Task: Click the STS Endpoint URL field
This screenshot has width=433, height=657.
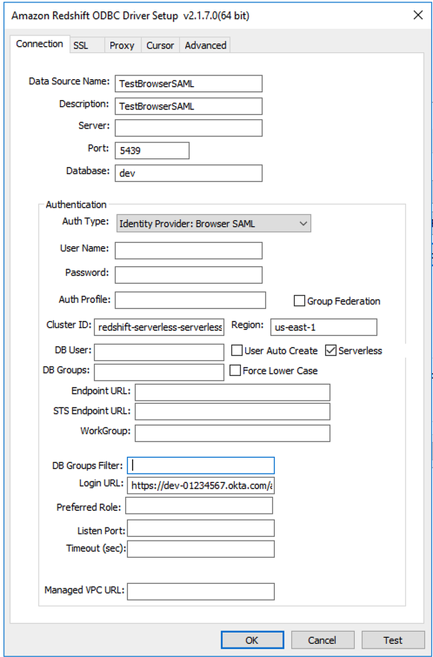Action: 232,412
